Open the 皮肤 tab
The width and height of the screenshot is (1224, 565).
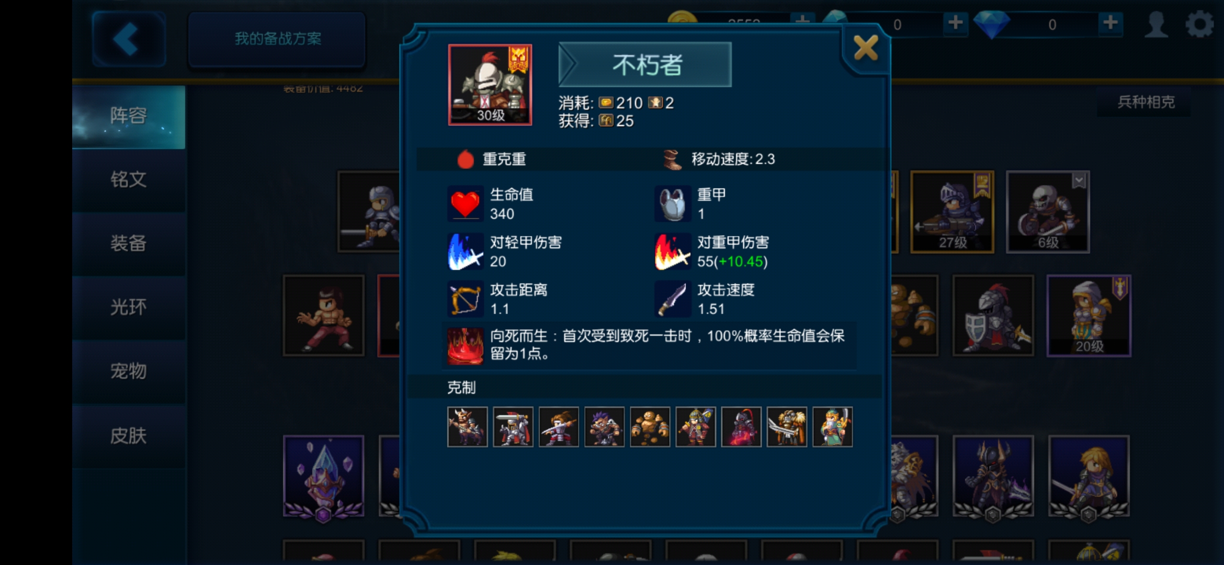[129, 436]
